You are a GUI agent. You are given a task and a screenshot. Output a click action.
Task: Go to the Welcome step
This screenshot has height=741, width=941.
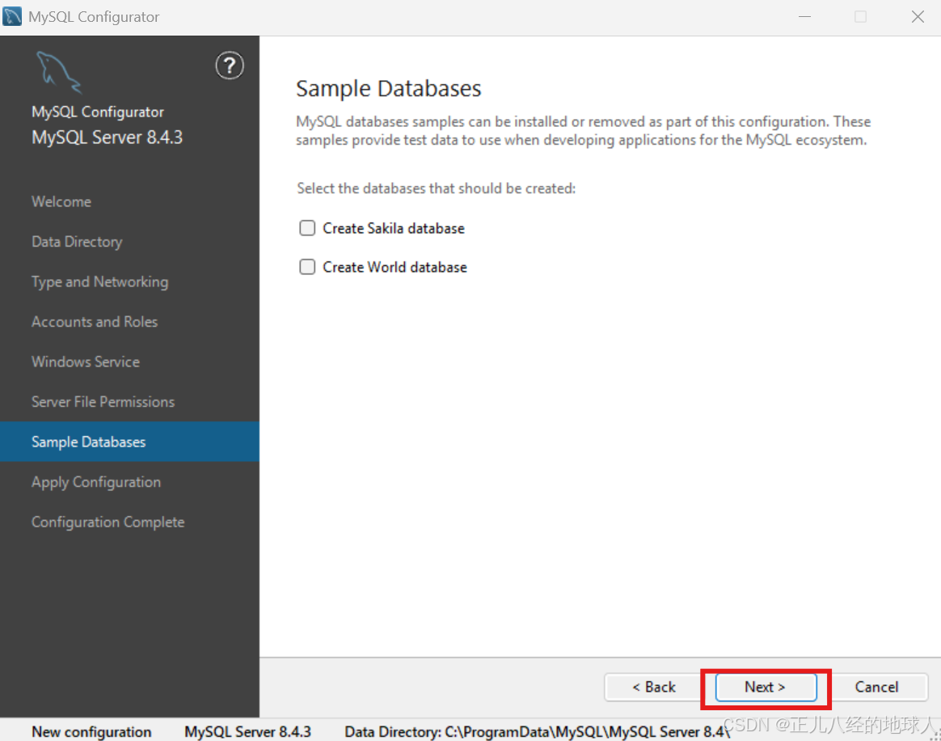[61, 201]
